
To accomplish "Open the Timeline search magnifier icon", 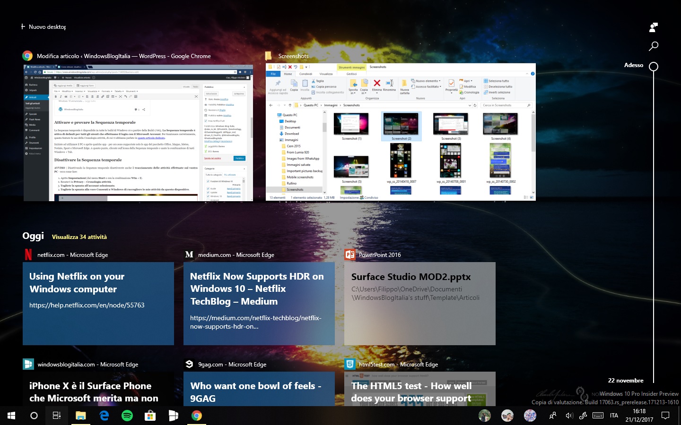I will coord(653,46).
